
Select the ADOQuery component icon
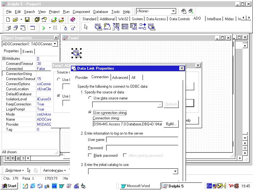point(133,27)
